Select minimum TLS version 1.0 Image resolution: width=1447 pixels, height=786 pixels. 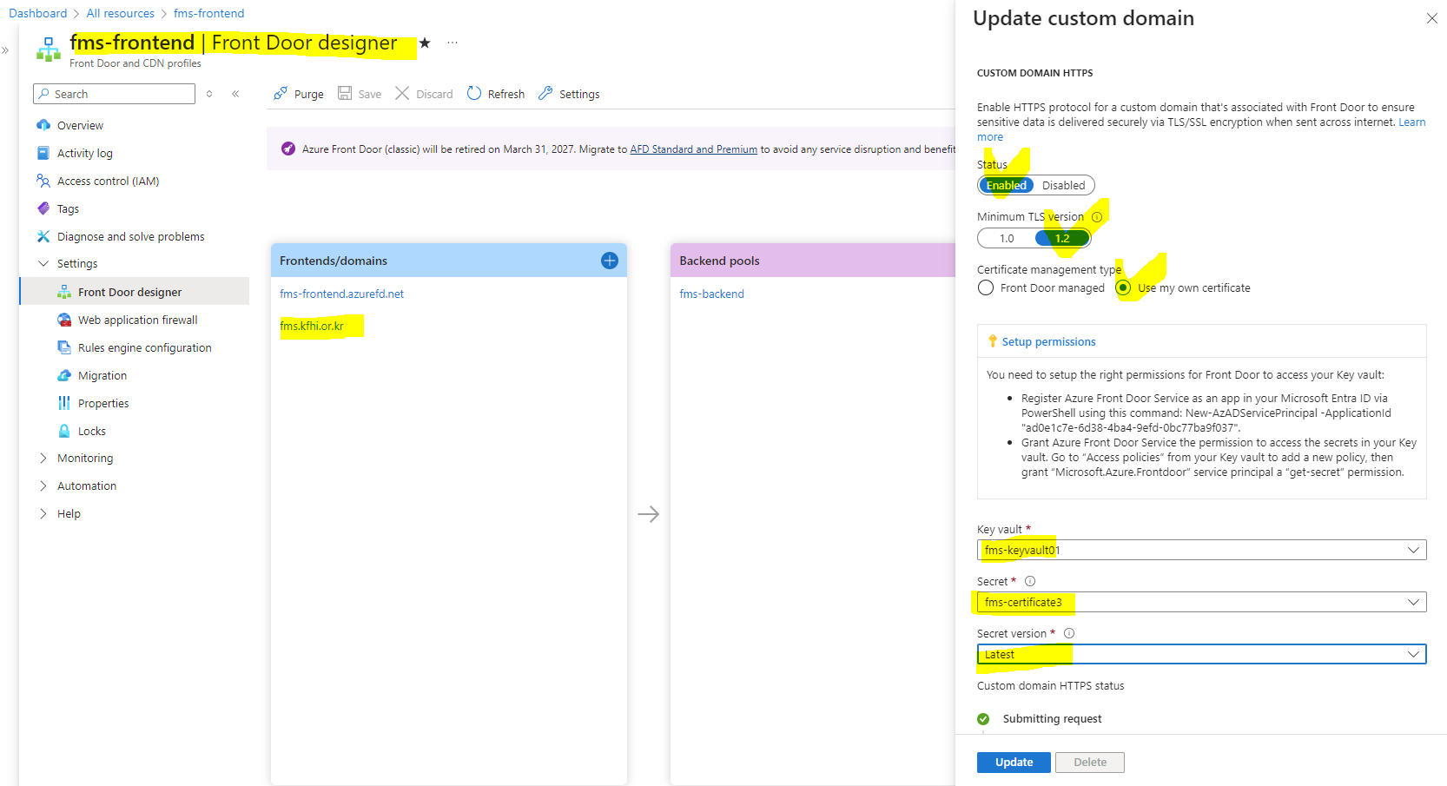tap(1007, 238)
